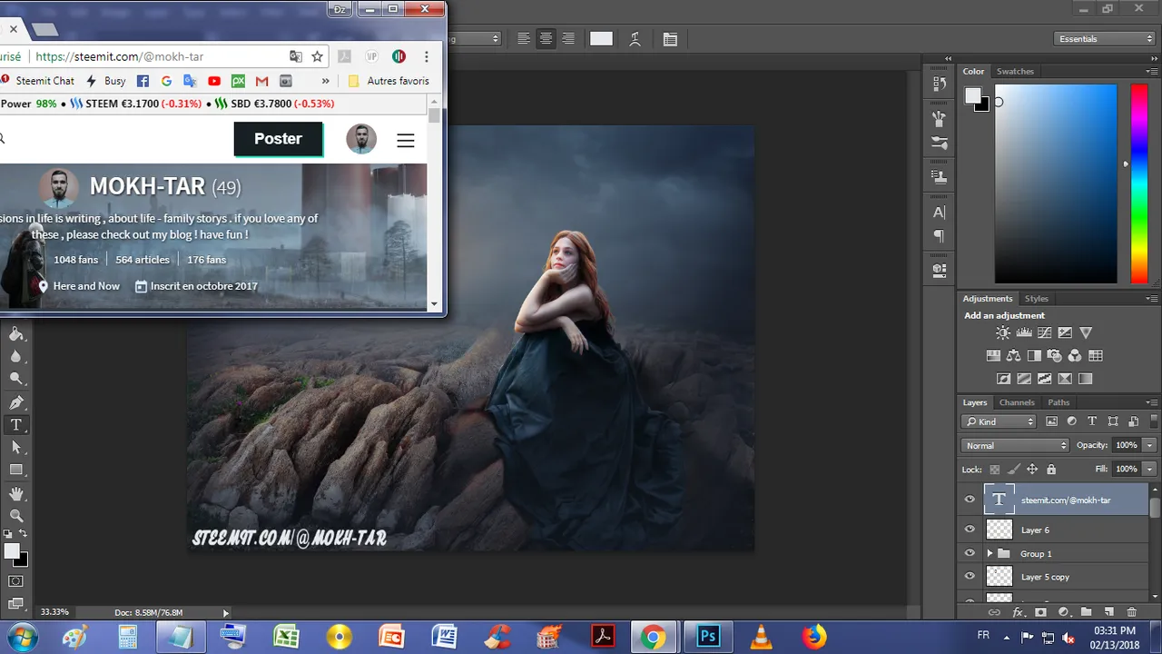This screenshot has height=654, width=1162.
Task: Toggle Character and Paragraph panels
Action: click(670, 39)
